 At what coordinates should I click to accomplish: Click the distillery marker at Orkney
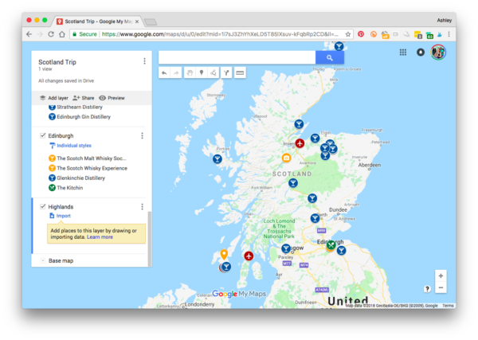(x=339, y=46)
